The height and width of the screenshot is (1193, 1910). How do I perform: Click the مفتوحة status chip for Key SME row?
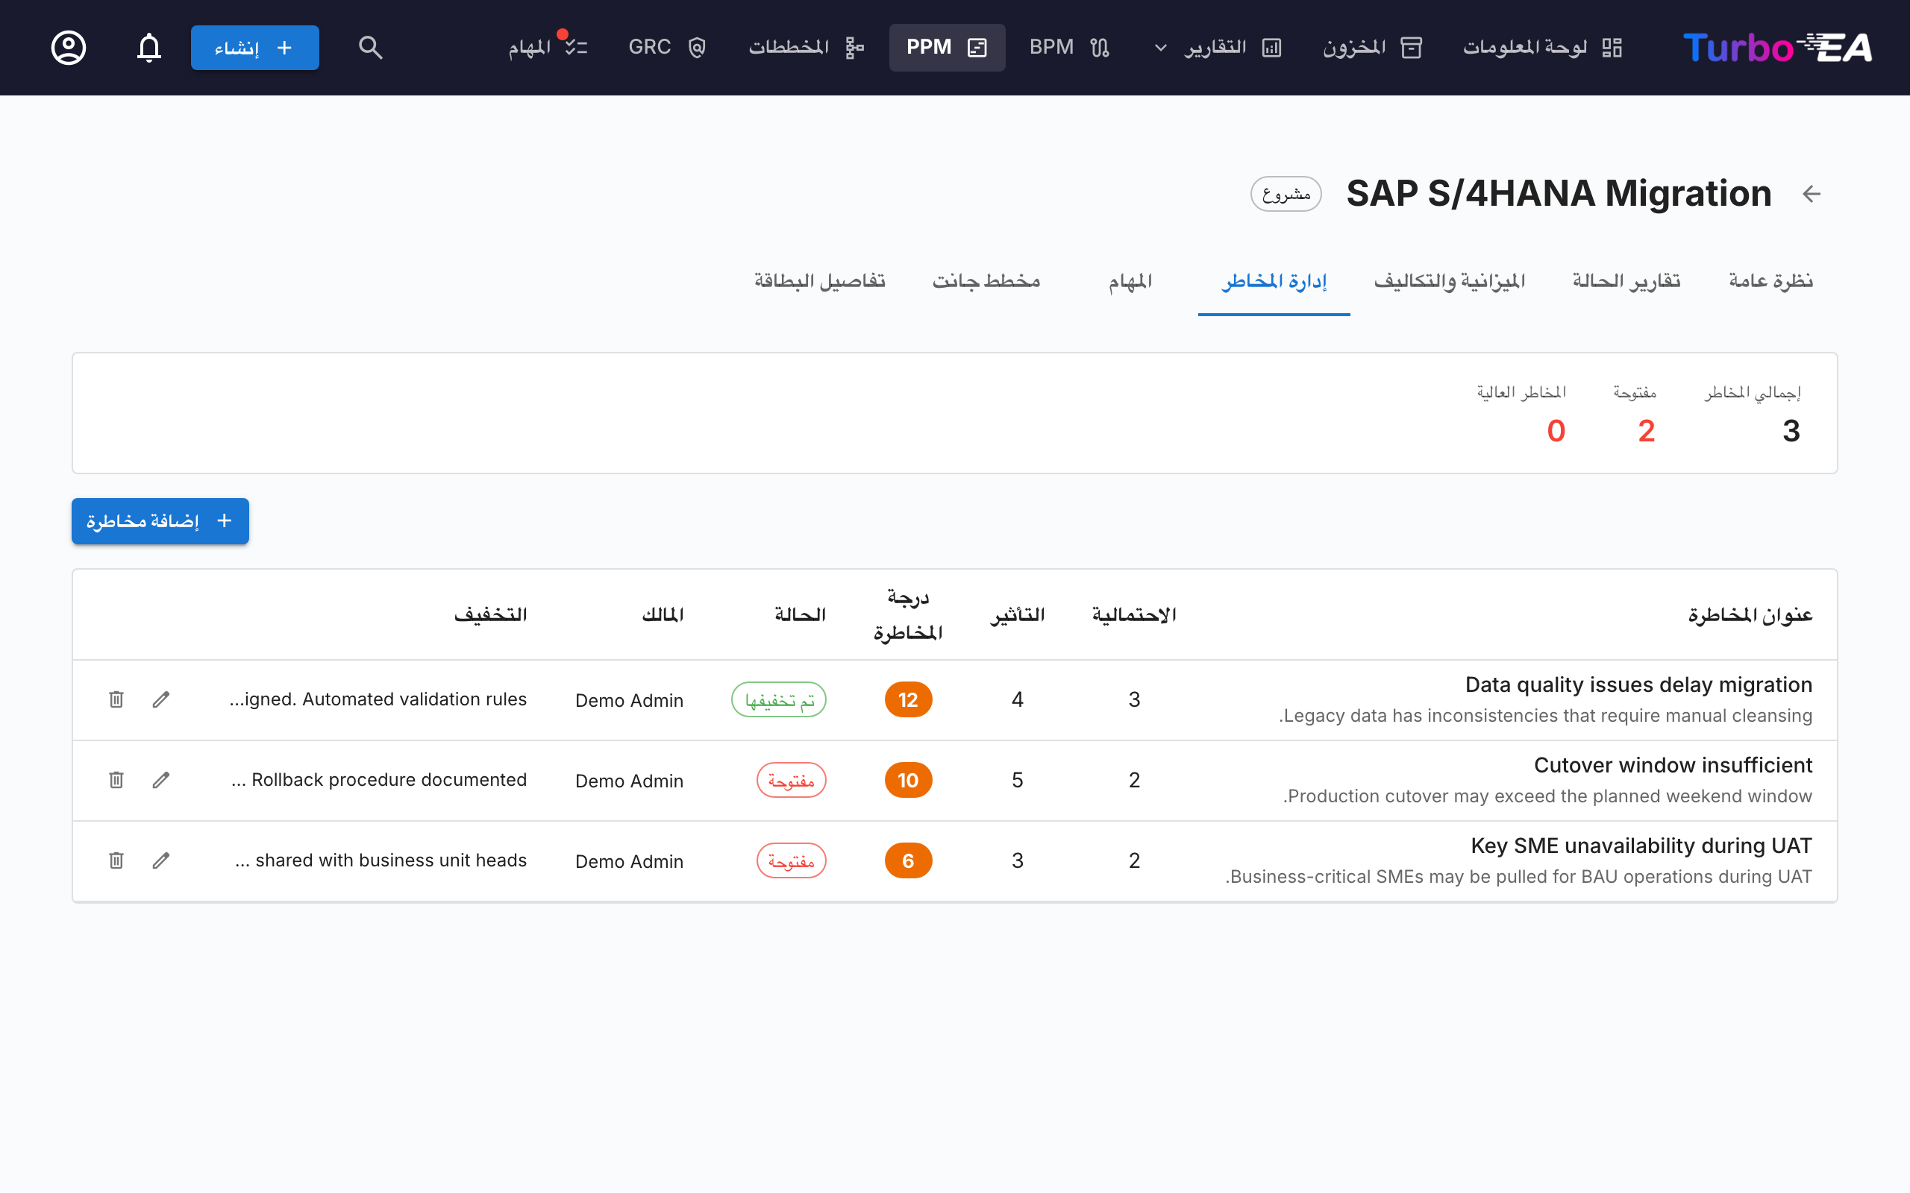click(792, 860)
